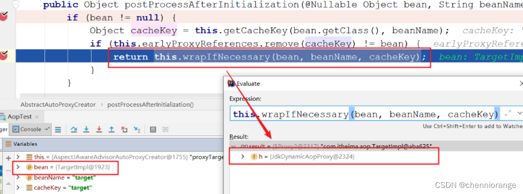Select the result = {$Proxy} row
Image resolution: width=523 pixels, height=194 pixels.
click(376, 146)
